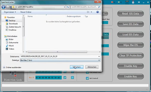The height and width of the screenshot is (92, 151).
Task: Click the status text bar at the bottom
Action: pyautogui.click(x=75, y=85)
